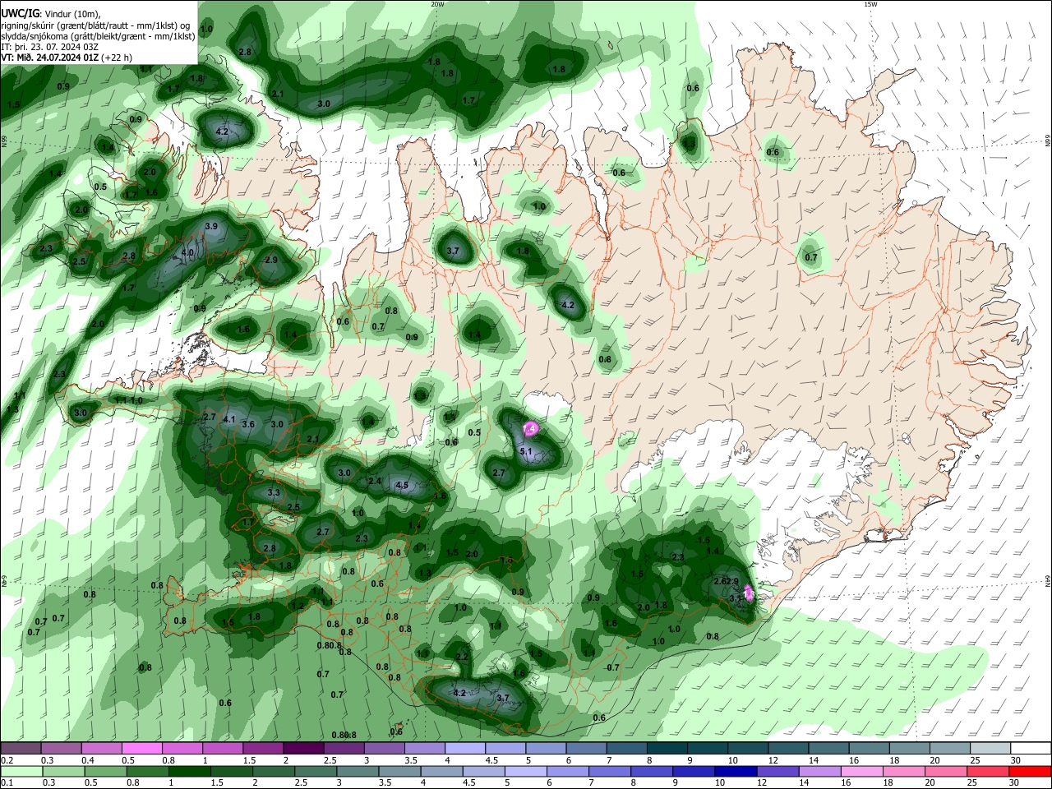1052x789 pixels.
Task: Click the 4.1 precipitation value
Action: pos(229,420)
